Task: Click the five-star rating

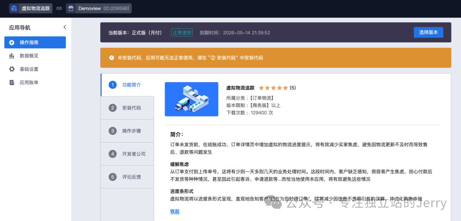Action: coord(274,88)
